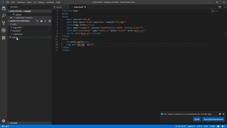Click the main.css link in line 8

point(139,31)
